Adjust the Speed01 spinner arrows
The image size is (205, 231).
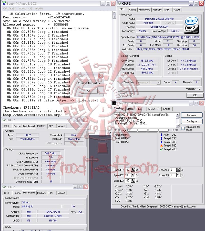click(133, 170)
